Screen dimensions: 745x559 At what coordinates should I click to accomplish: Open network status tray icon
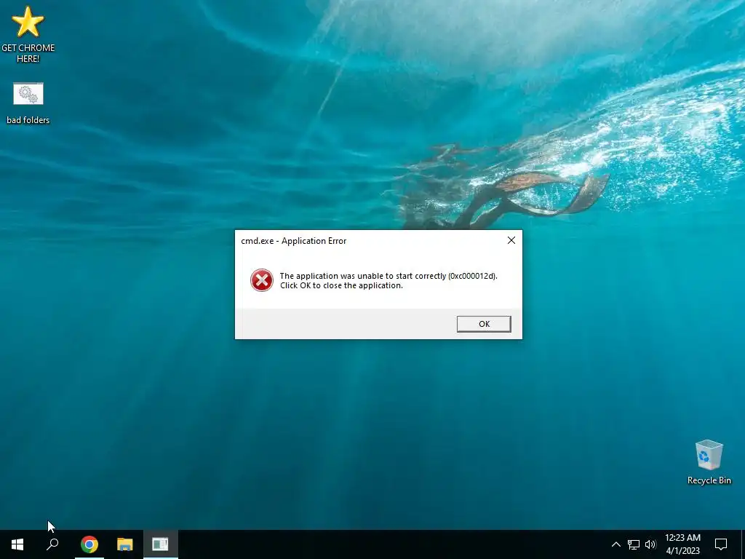click(634, 544)
